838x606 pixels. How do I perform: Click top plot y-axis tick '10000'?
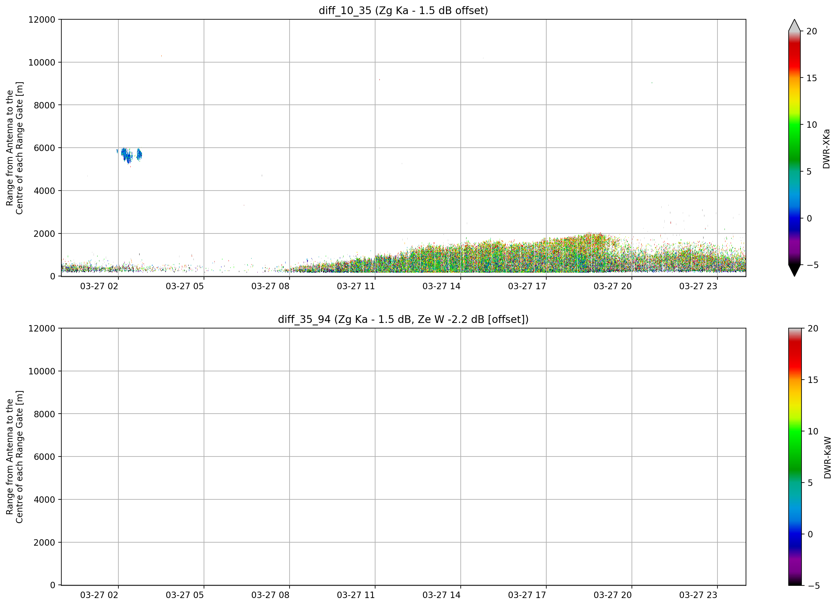(x=42, y=62)
